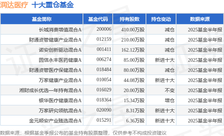Click fund 财通资管医疗保健混合A
This screenshot has height=136, width=224.
coord(55,70)
